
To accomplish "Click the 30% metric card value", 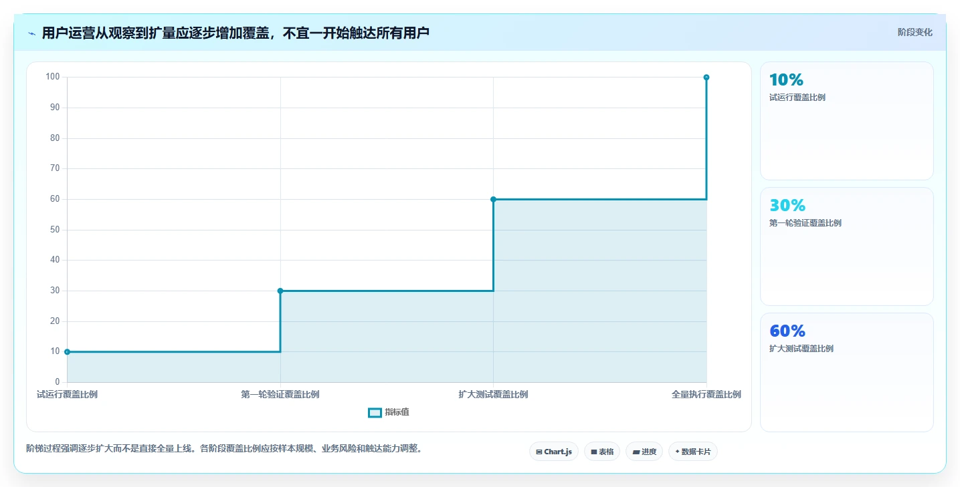I will coord(787,206).
